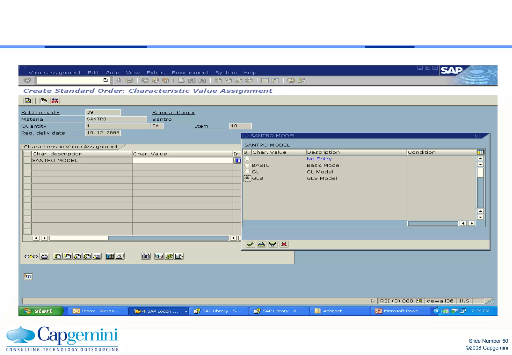512x355 pixels.
Task: Open the Edit menu
Action: pyautogui.click(x=93, y=73)
